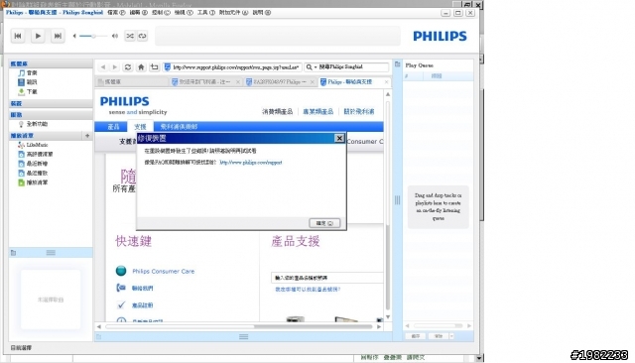Click the volume-down arrow icon
This screenshot has height=363, width=635.
point(74,36)
